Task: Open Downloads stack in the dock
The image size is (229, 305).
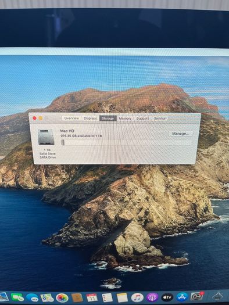Action: click(217, 296)
